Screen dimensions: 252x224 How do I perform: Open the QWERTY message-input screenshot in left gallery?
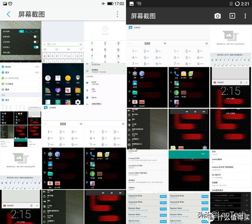click(63, 42)
